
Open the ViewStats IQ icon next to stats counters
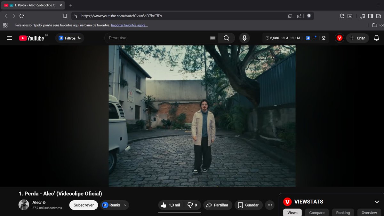pyautogui.click(x=307, y=38)
